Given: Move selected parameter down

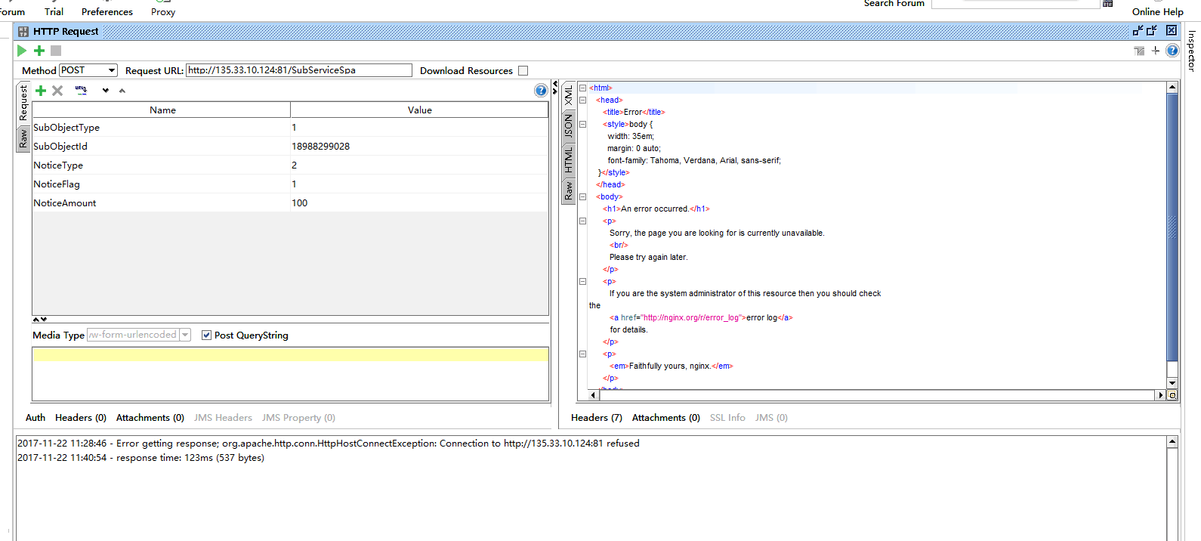Looking at the screenshot, I should (106, 91).
